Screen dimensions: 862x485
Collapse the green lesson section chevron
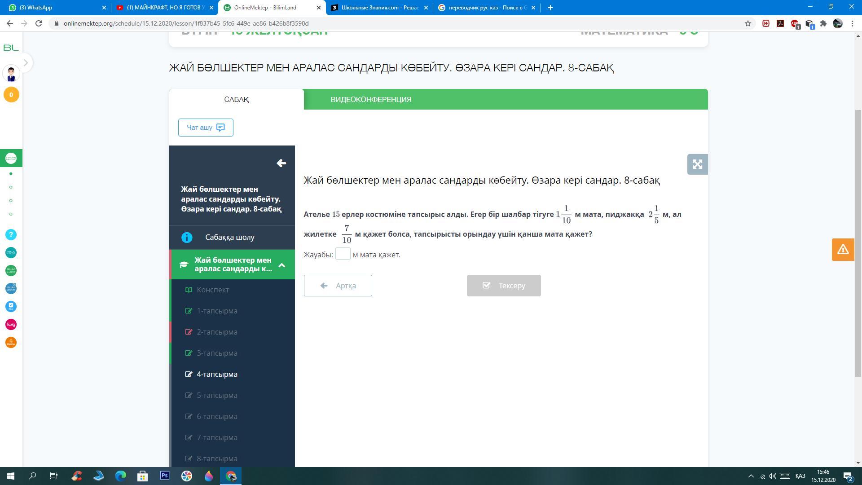pyautogui.click(x=281, y=265)
